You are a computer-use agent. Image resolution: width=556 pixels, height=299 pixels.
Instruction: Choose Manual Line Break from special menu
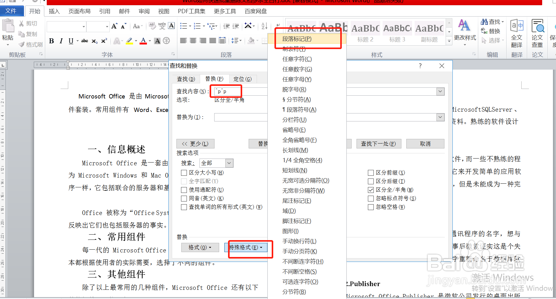(299, 241)
